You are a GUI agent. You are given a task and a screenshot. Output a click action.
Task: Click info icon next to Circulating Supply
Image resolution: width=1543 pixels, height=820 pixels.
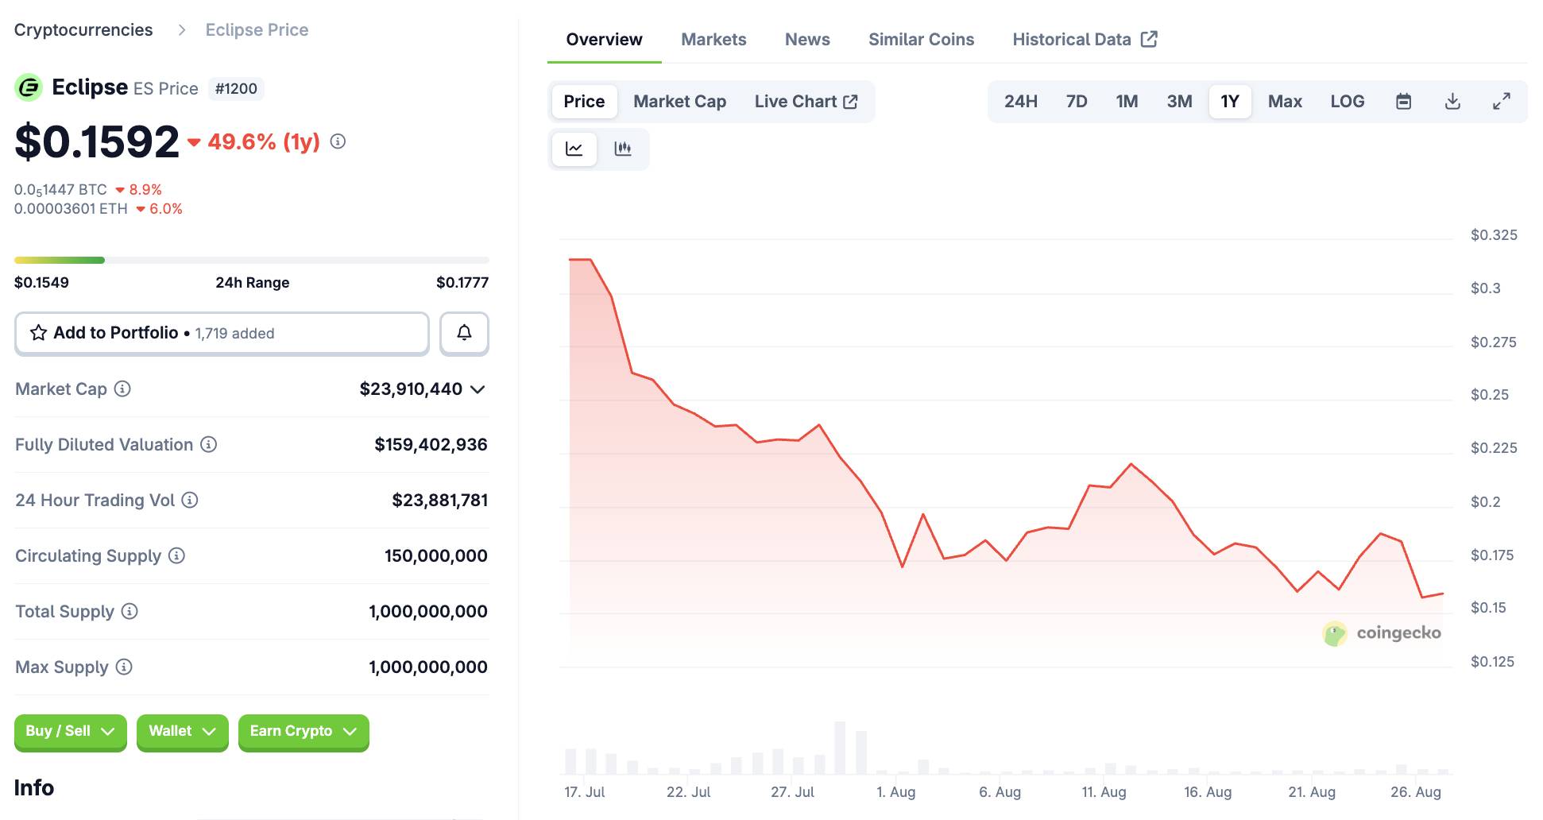click(177, 555)
